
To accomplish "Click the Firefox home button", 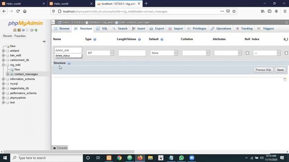I will click(25, 11).
